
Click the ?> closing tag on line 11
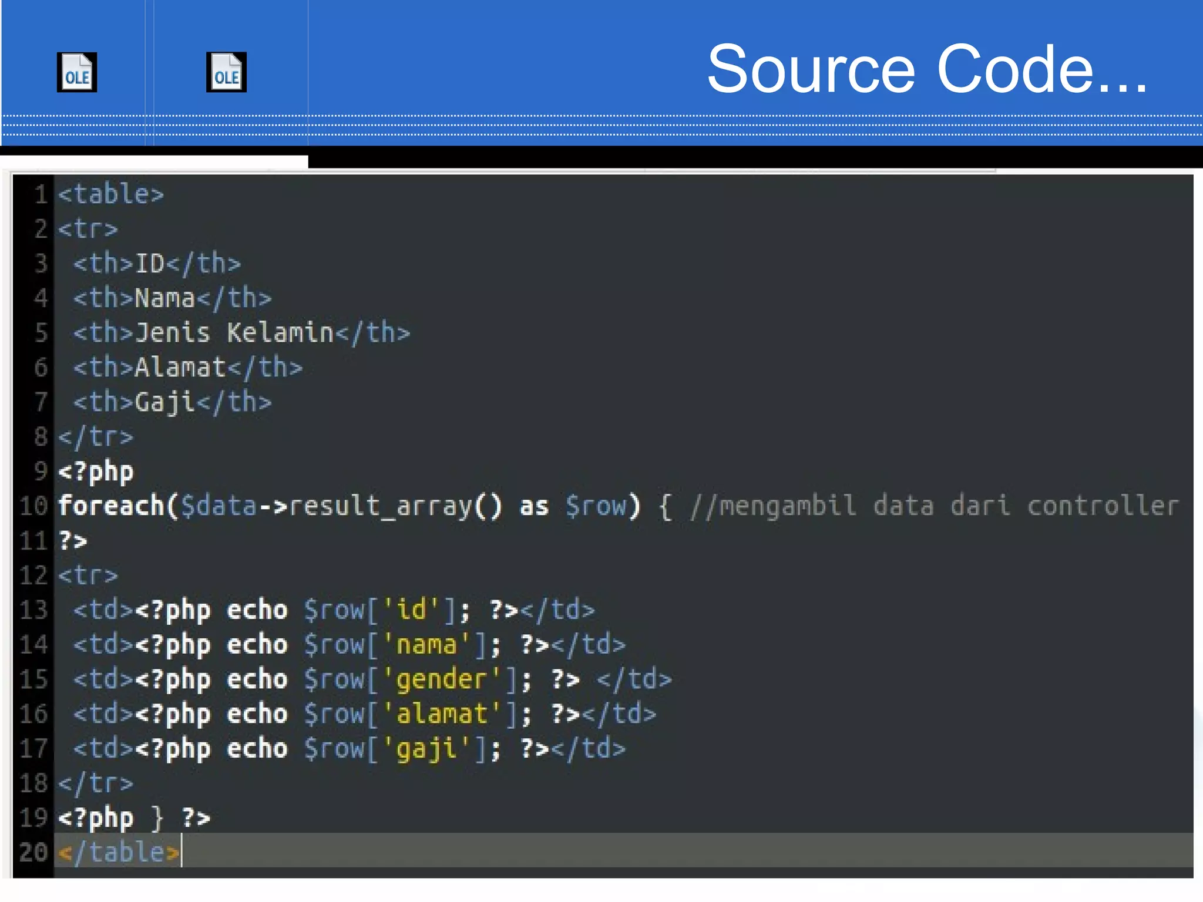point(73,541)
